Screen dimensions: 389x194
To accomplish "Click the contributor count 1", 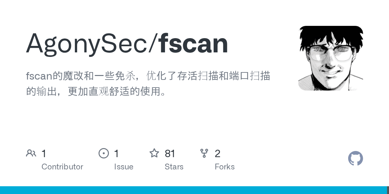I will pyautogui.click(x=44, y=154).
